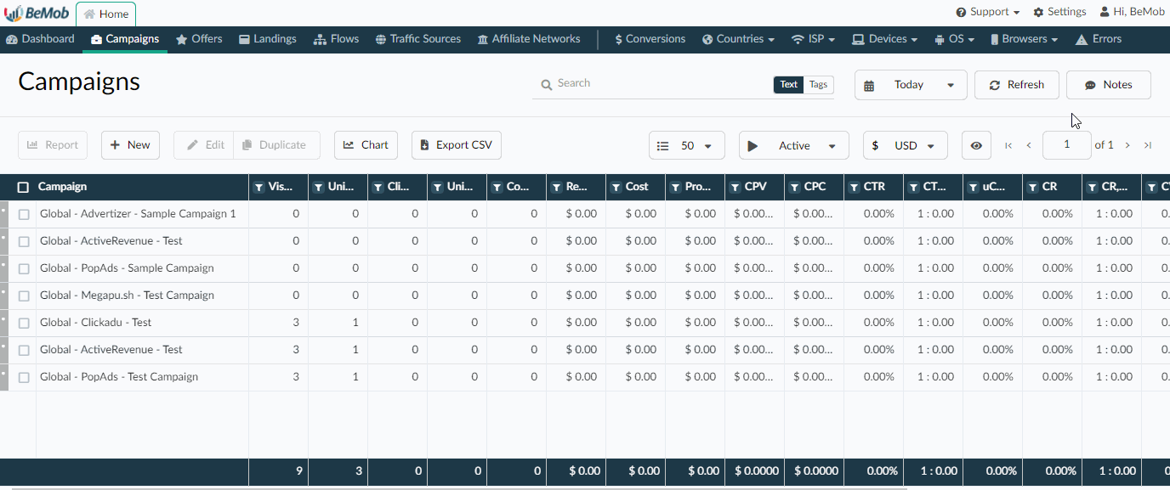Expand the ISP dropdown menu
This screenshot has width=1170, height=490.
click(x=813, y=39)
